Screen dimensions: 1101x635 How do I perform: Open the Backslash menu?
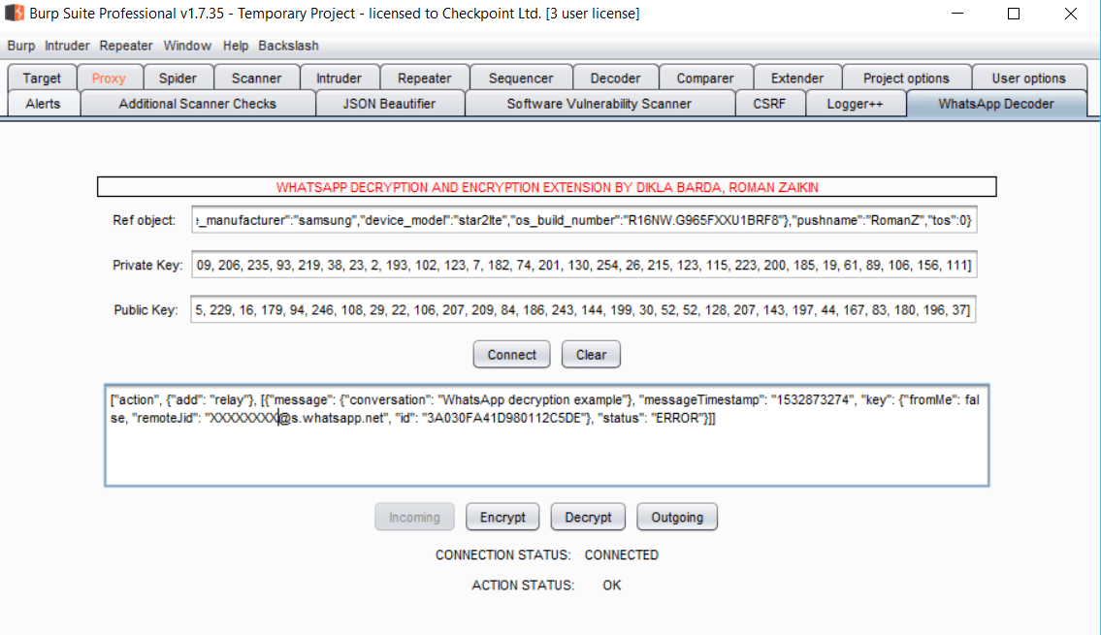(x=288, y=46)
